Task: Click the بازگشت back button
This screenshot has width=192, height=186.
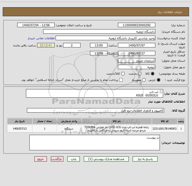Action: coord(57,159)
